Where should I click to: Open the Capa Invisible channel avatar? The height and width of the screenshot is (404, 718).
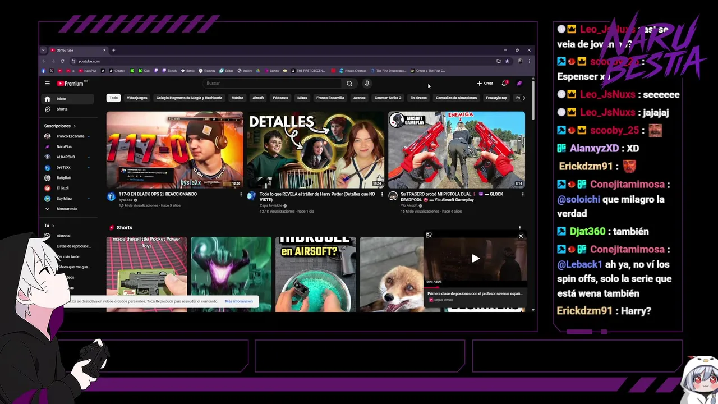click(251, 196)
